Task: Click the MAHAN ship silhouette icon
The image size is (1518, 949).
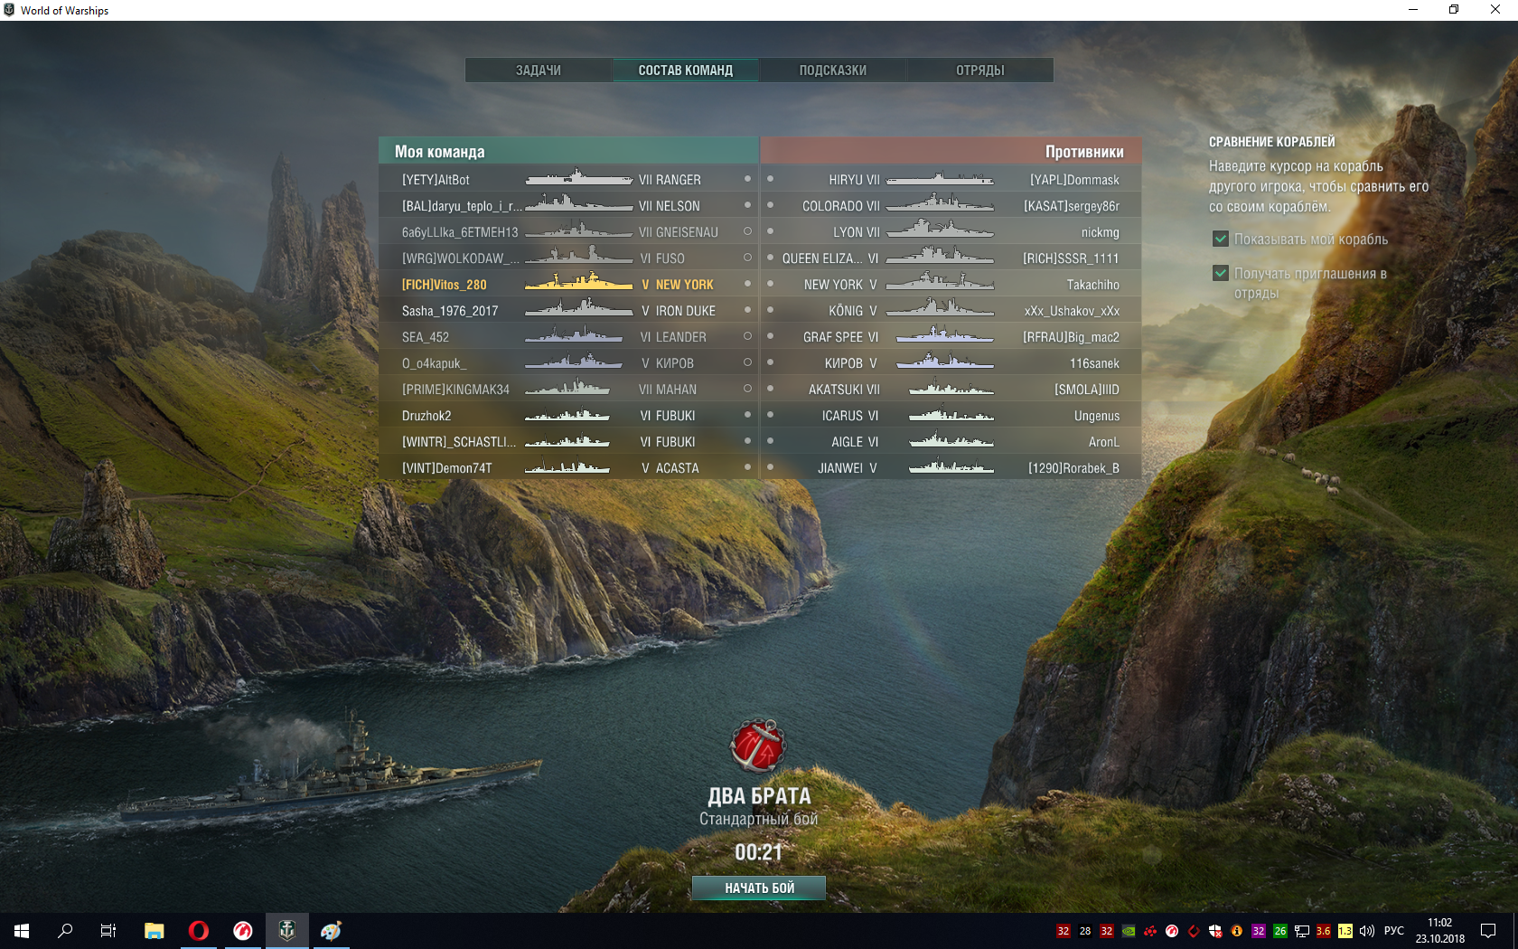Action: pyautogui.click(x=567, y=388)
